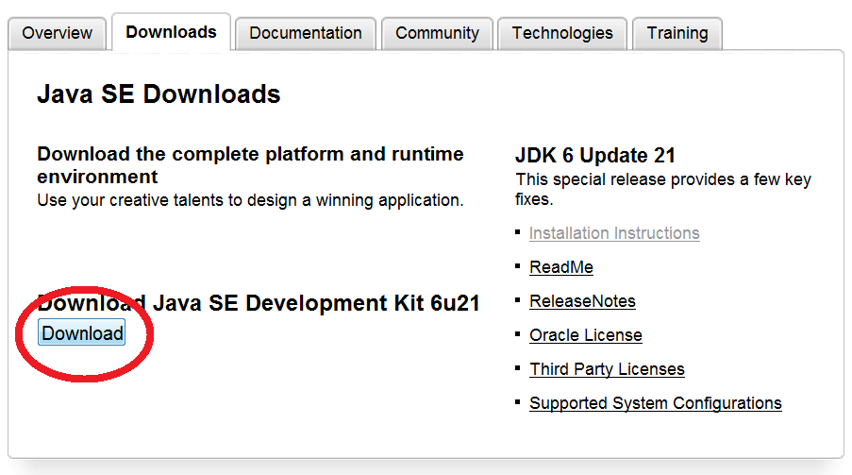Open the Third Party Licenses link

[x=607, y=369]
